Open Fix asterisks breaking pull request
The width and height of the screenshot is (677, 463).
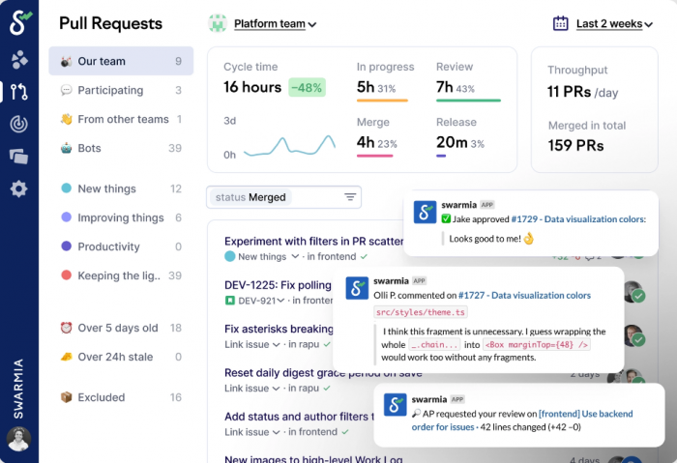coord(279,329)
